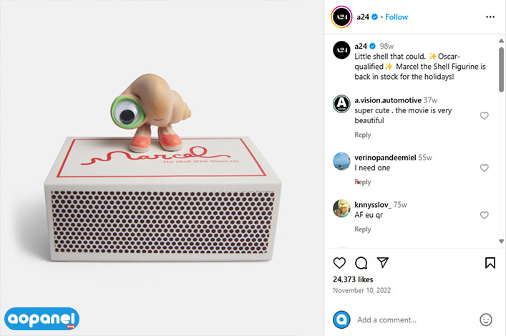
Task: Follow the a24 account
Action: tap(396, 17)
